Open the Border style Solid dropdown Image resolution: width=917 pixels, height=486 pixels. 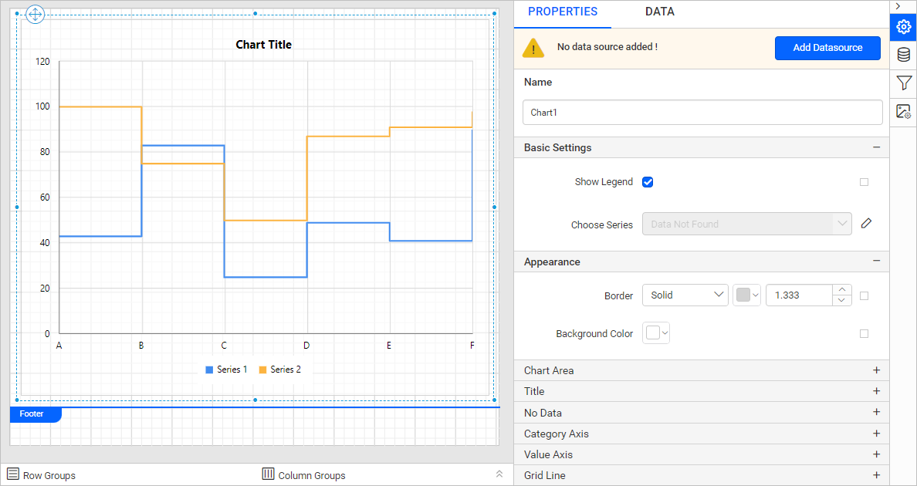pyautogui.click(x=685, y=295)
